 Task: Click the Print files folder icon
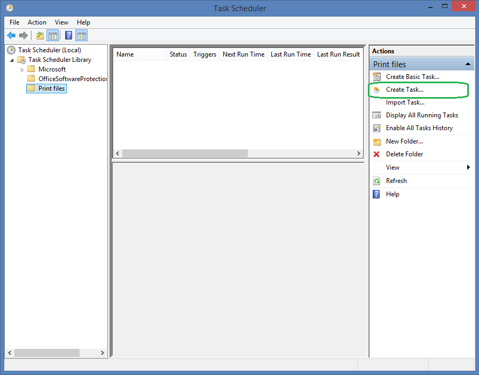[x=31, y=88]
